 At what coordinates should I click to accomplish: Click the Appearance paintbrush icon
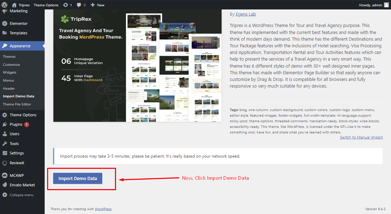(x=5, y=46)
